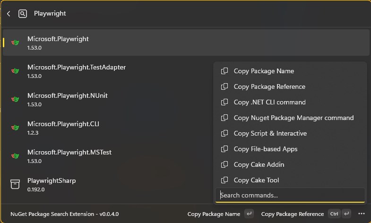Click Copy Package Reference button in bottom bar
Viewport: 371px width, 223px height.
tap(292, 214)
